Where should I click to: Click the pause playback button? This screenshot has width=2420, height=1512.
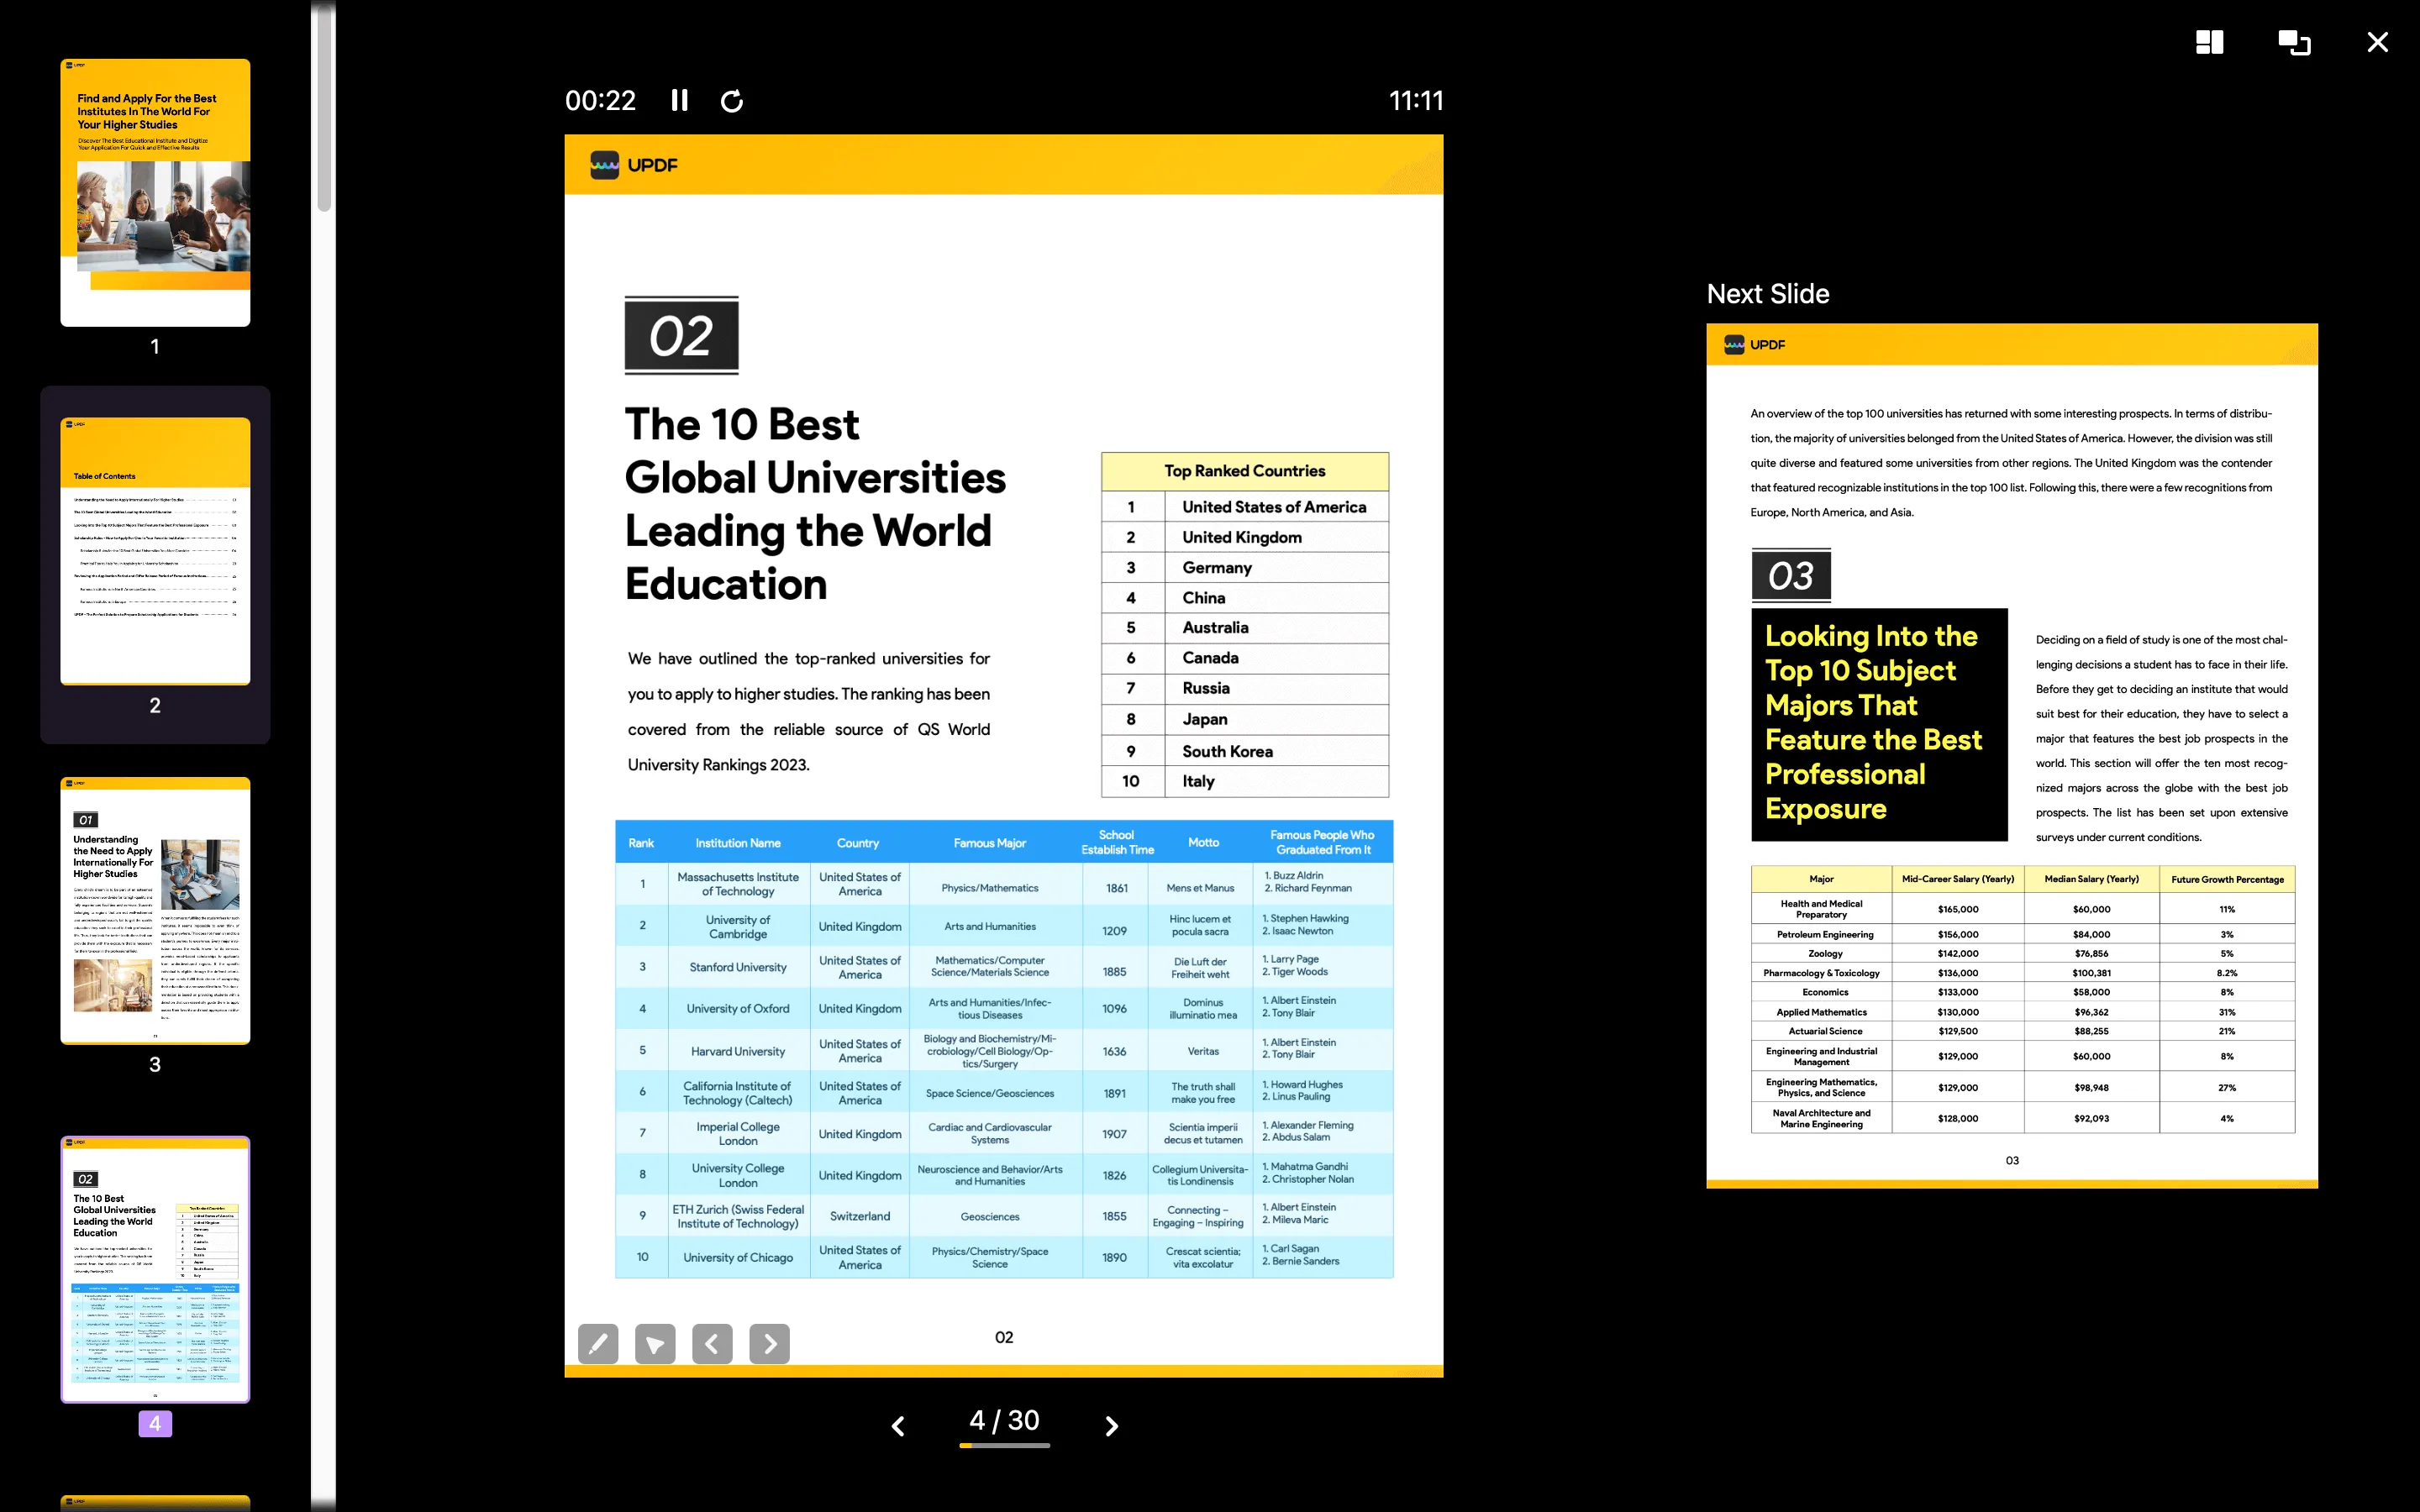point(678,99)
